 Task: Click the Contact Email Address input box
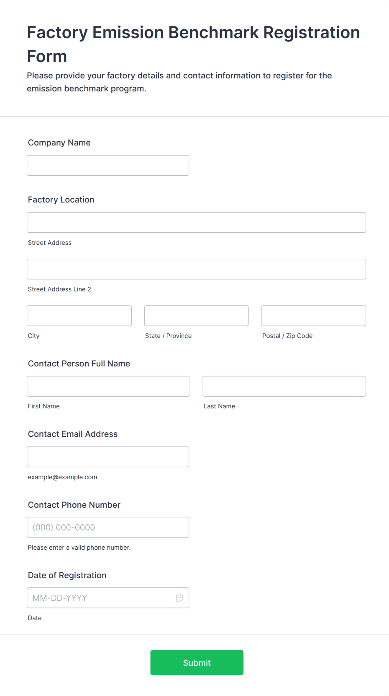pyautogui.click(x=108, y=457)
